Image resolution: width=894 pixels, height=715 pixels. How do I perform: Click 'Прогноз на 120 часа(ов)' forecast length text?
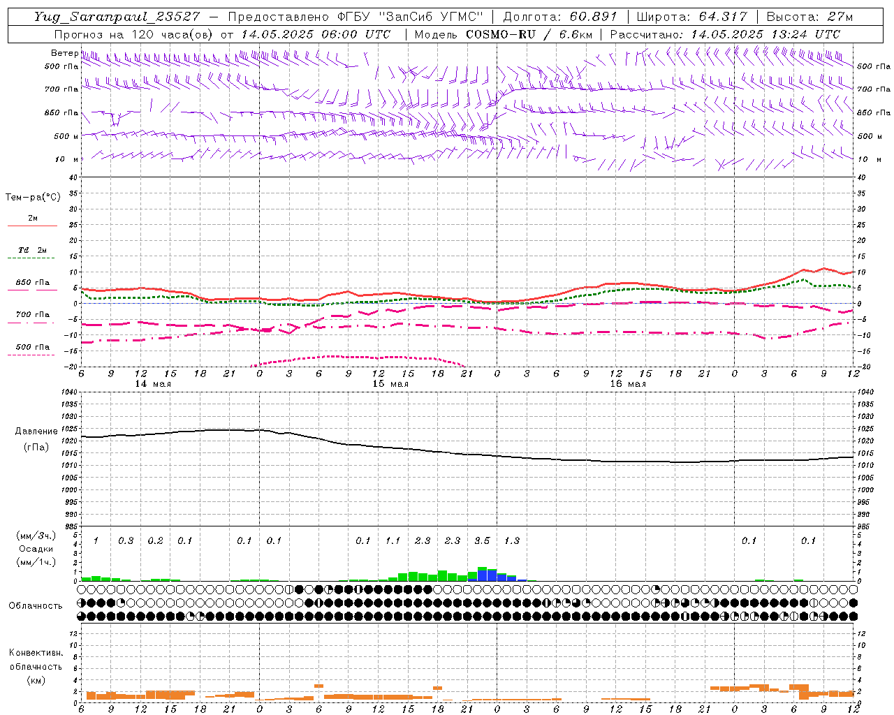(x=134, y=34)
